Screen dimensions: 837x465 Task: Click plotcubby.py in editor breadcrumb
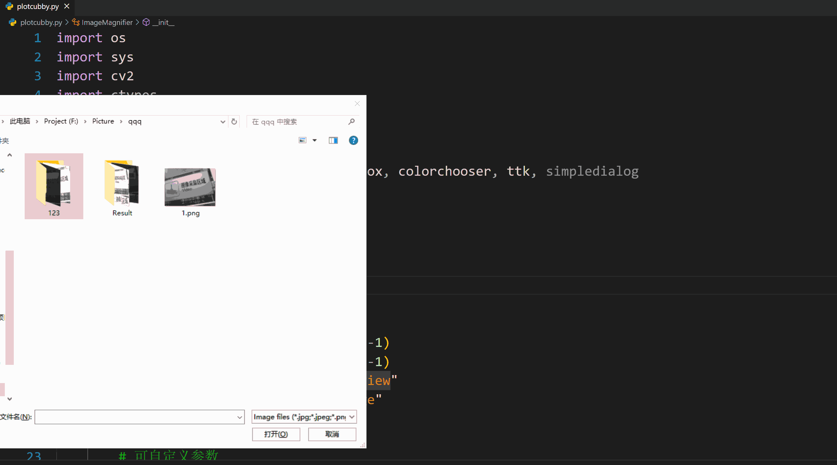point(41,22)
